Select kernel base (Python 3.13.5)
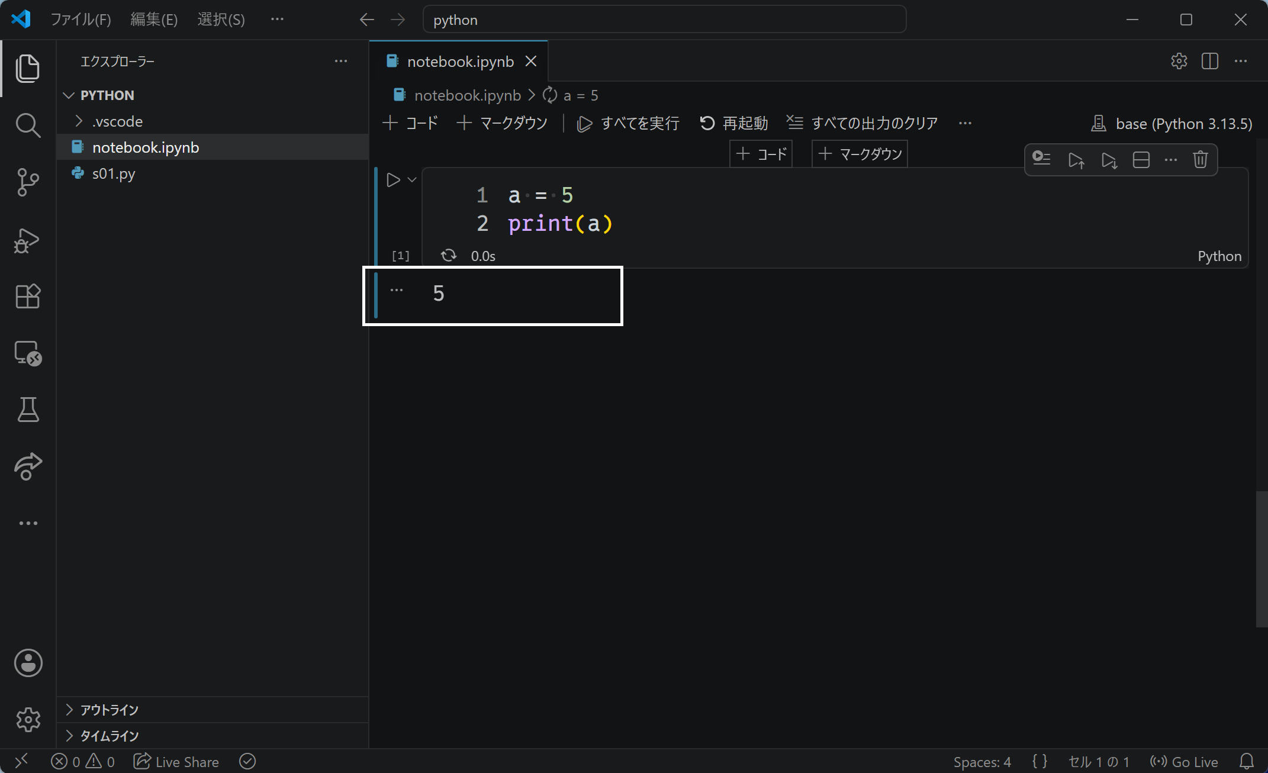 pyautogui.click(x=1172, y=124)
